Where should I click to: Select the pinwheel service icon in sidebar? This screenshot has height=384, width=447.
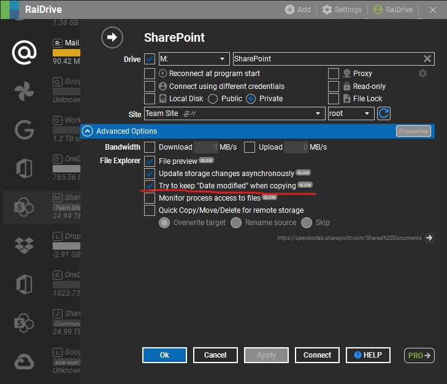[25, 91]
